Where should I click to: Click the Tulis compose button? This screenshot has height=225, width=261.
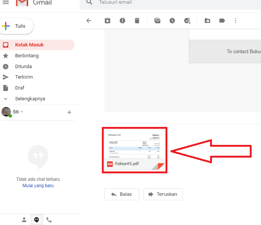(16, 26)
